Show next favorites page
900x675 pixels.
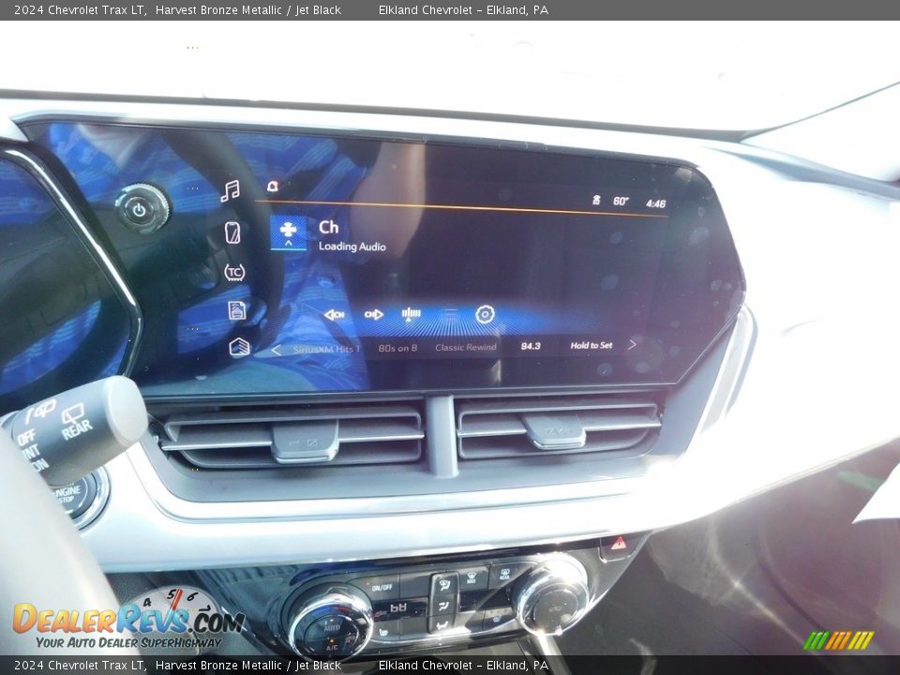click(x=632, y=344)
